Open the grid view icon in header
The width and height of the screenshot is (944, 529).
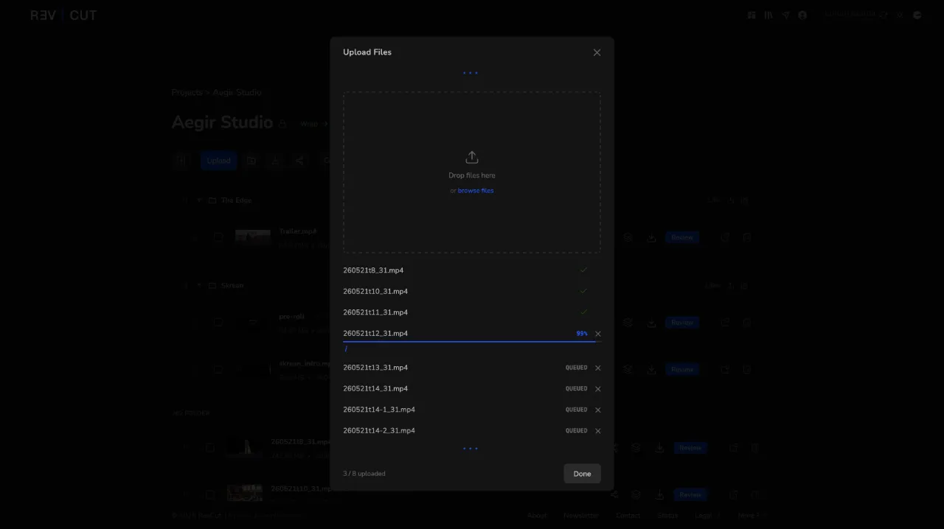(752, 15)
